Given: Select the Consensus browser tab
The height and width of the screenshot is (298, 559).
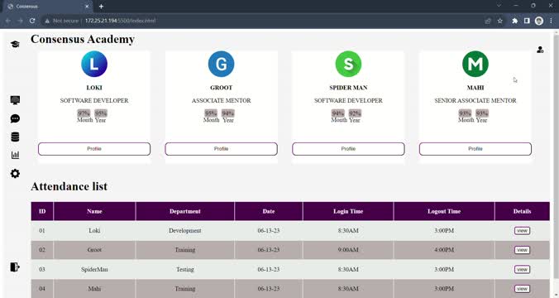Looking at the screenshot, I should tap(48, 7).
